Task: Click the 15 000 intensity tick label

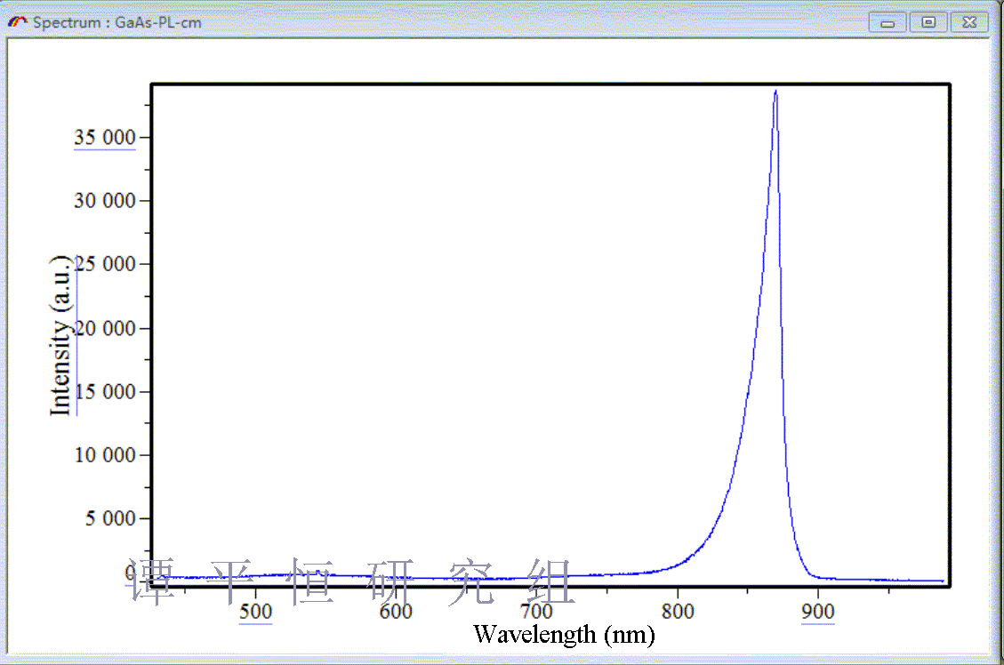Action: [104, 392]
